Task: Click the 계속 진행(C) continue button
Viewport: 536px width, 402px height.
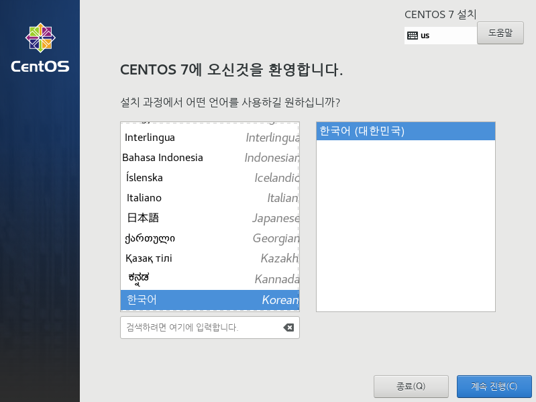Action: tap(494, 387)
